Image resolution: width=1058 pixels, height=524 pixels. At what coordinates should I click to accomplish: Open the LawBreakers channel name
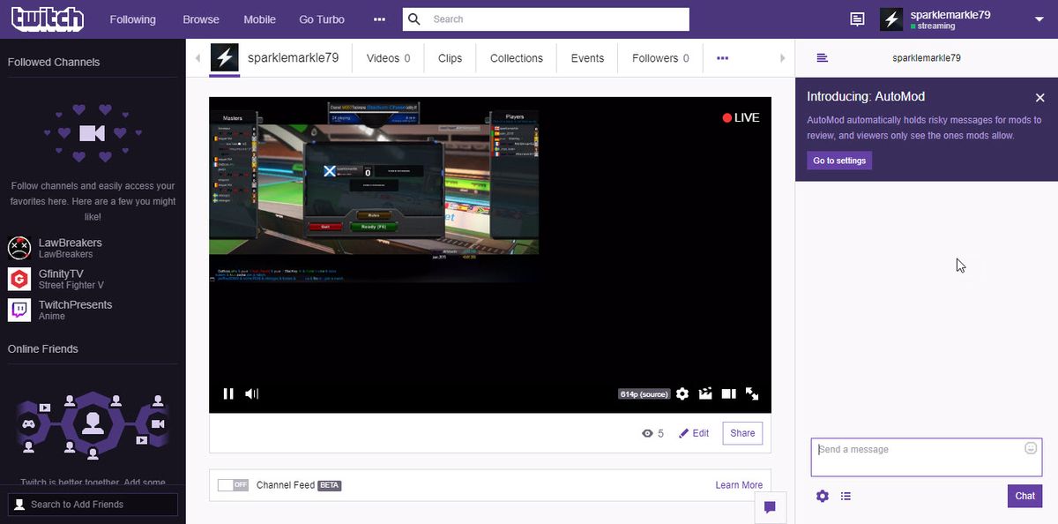[x=70, y=243]
